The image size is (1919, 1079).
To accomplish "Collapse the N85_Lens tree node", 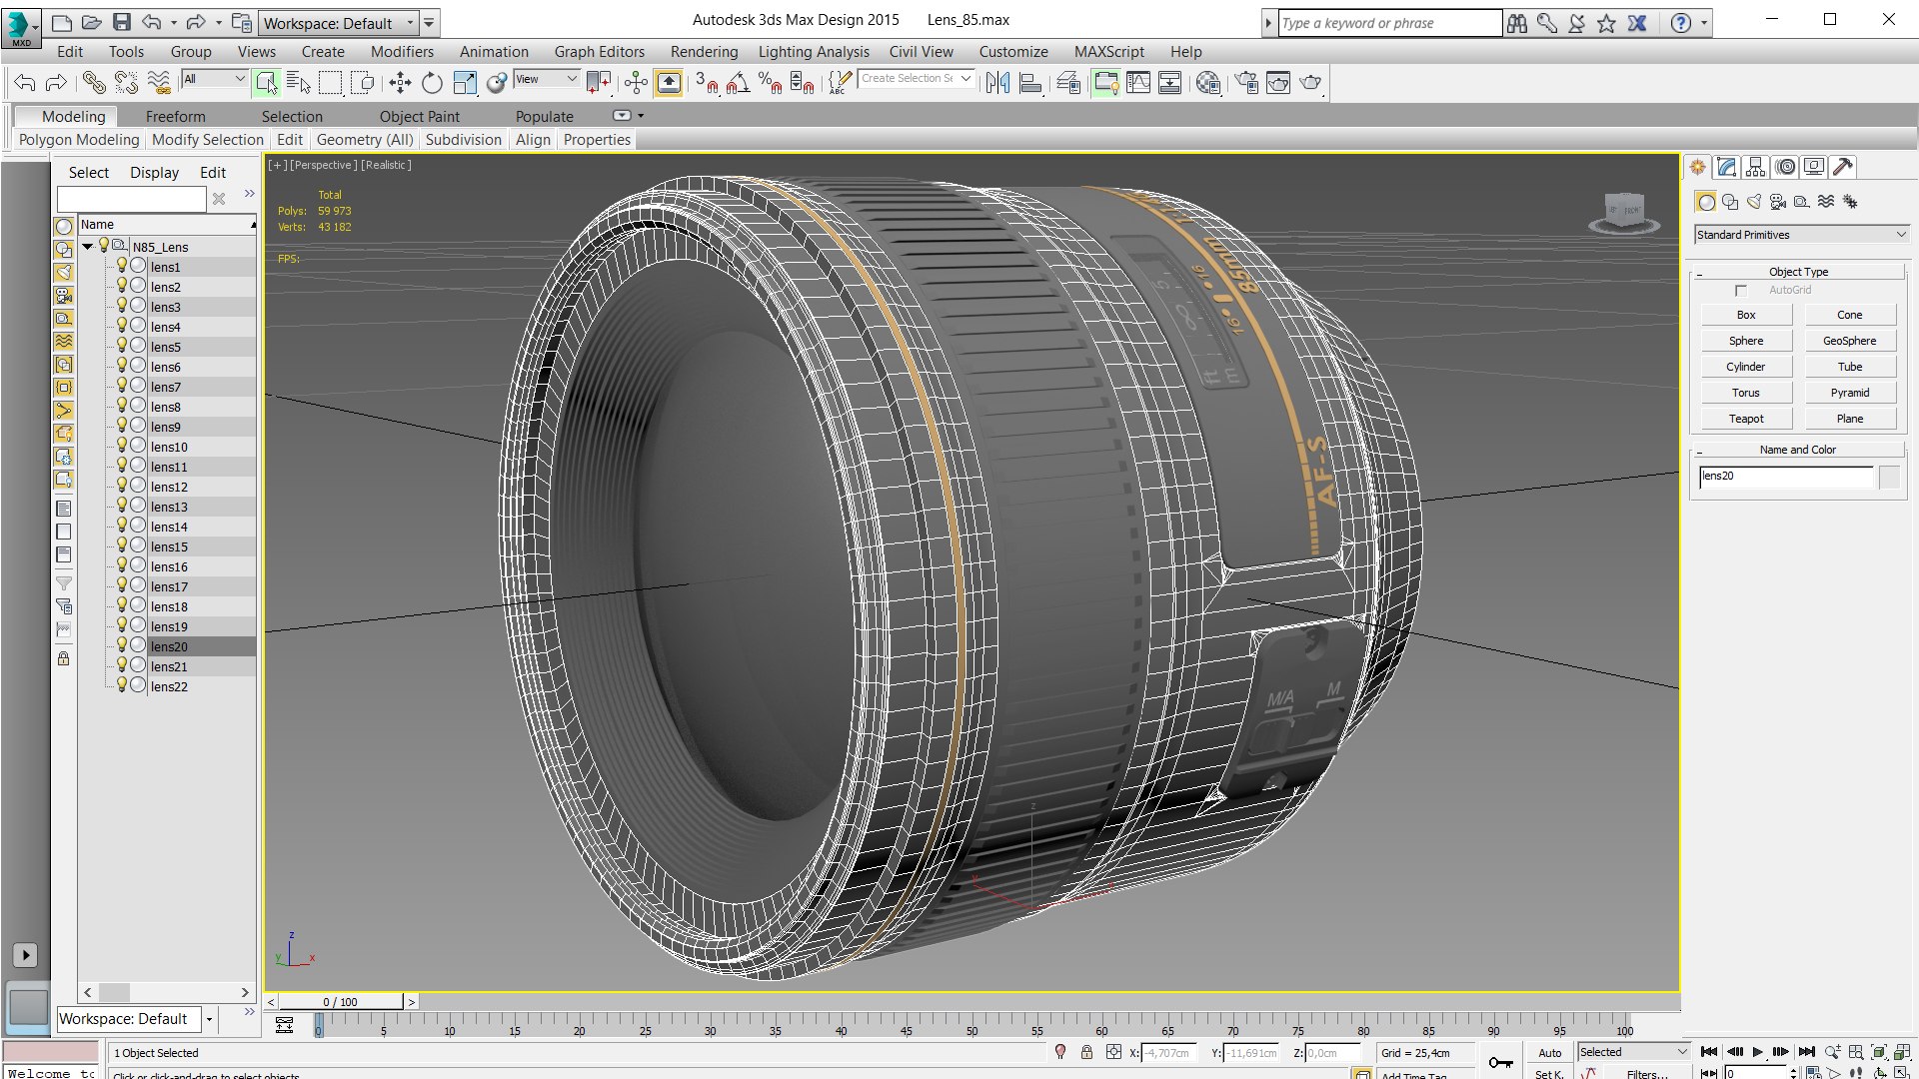I will [88, 246].
